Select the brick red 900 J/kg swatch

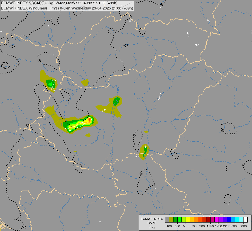point(204,219)
